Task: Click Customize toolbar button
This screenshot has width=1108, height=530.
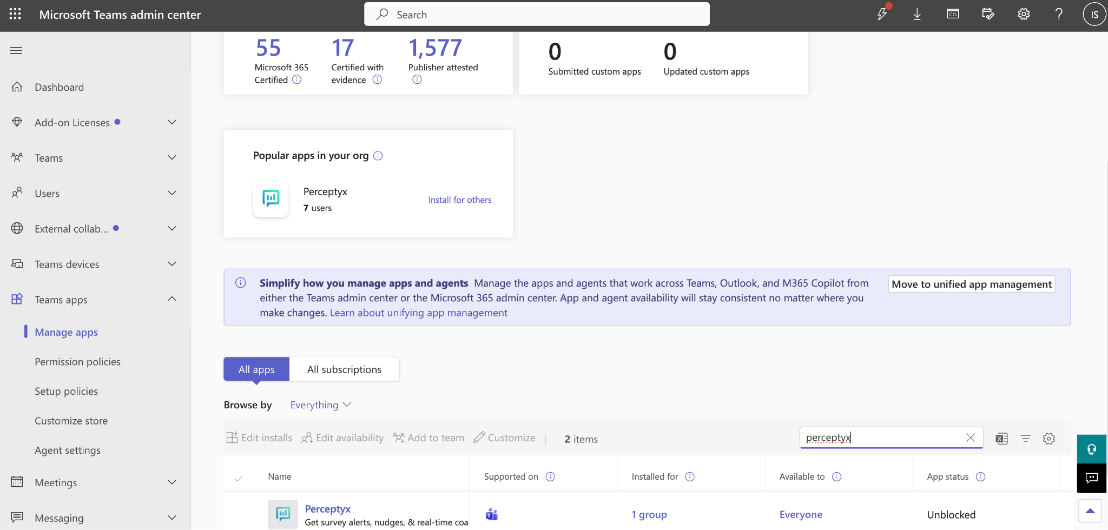Action: click(x=504, y=438)
